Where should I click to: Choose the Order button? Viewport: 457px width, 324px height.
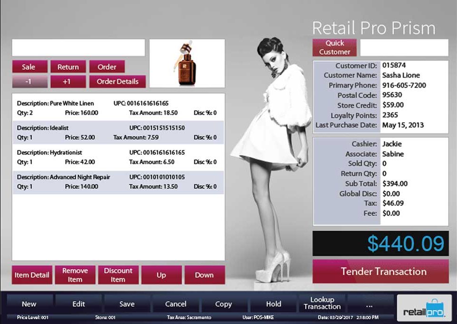point(107,67)
